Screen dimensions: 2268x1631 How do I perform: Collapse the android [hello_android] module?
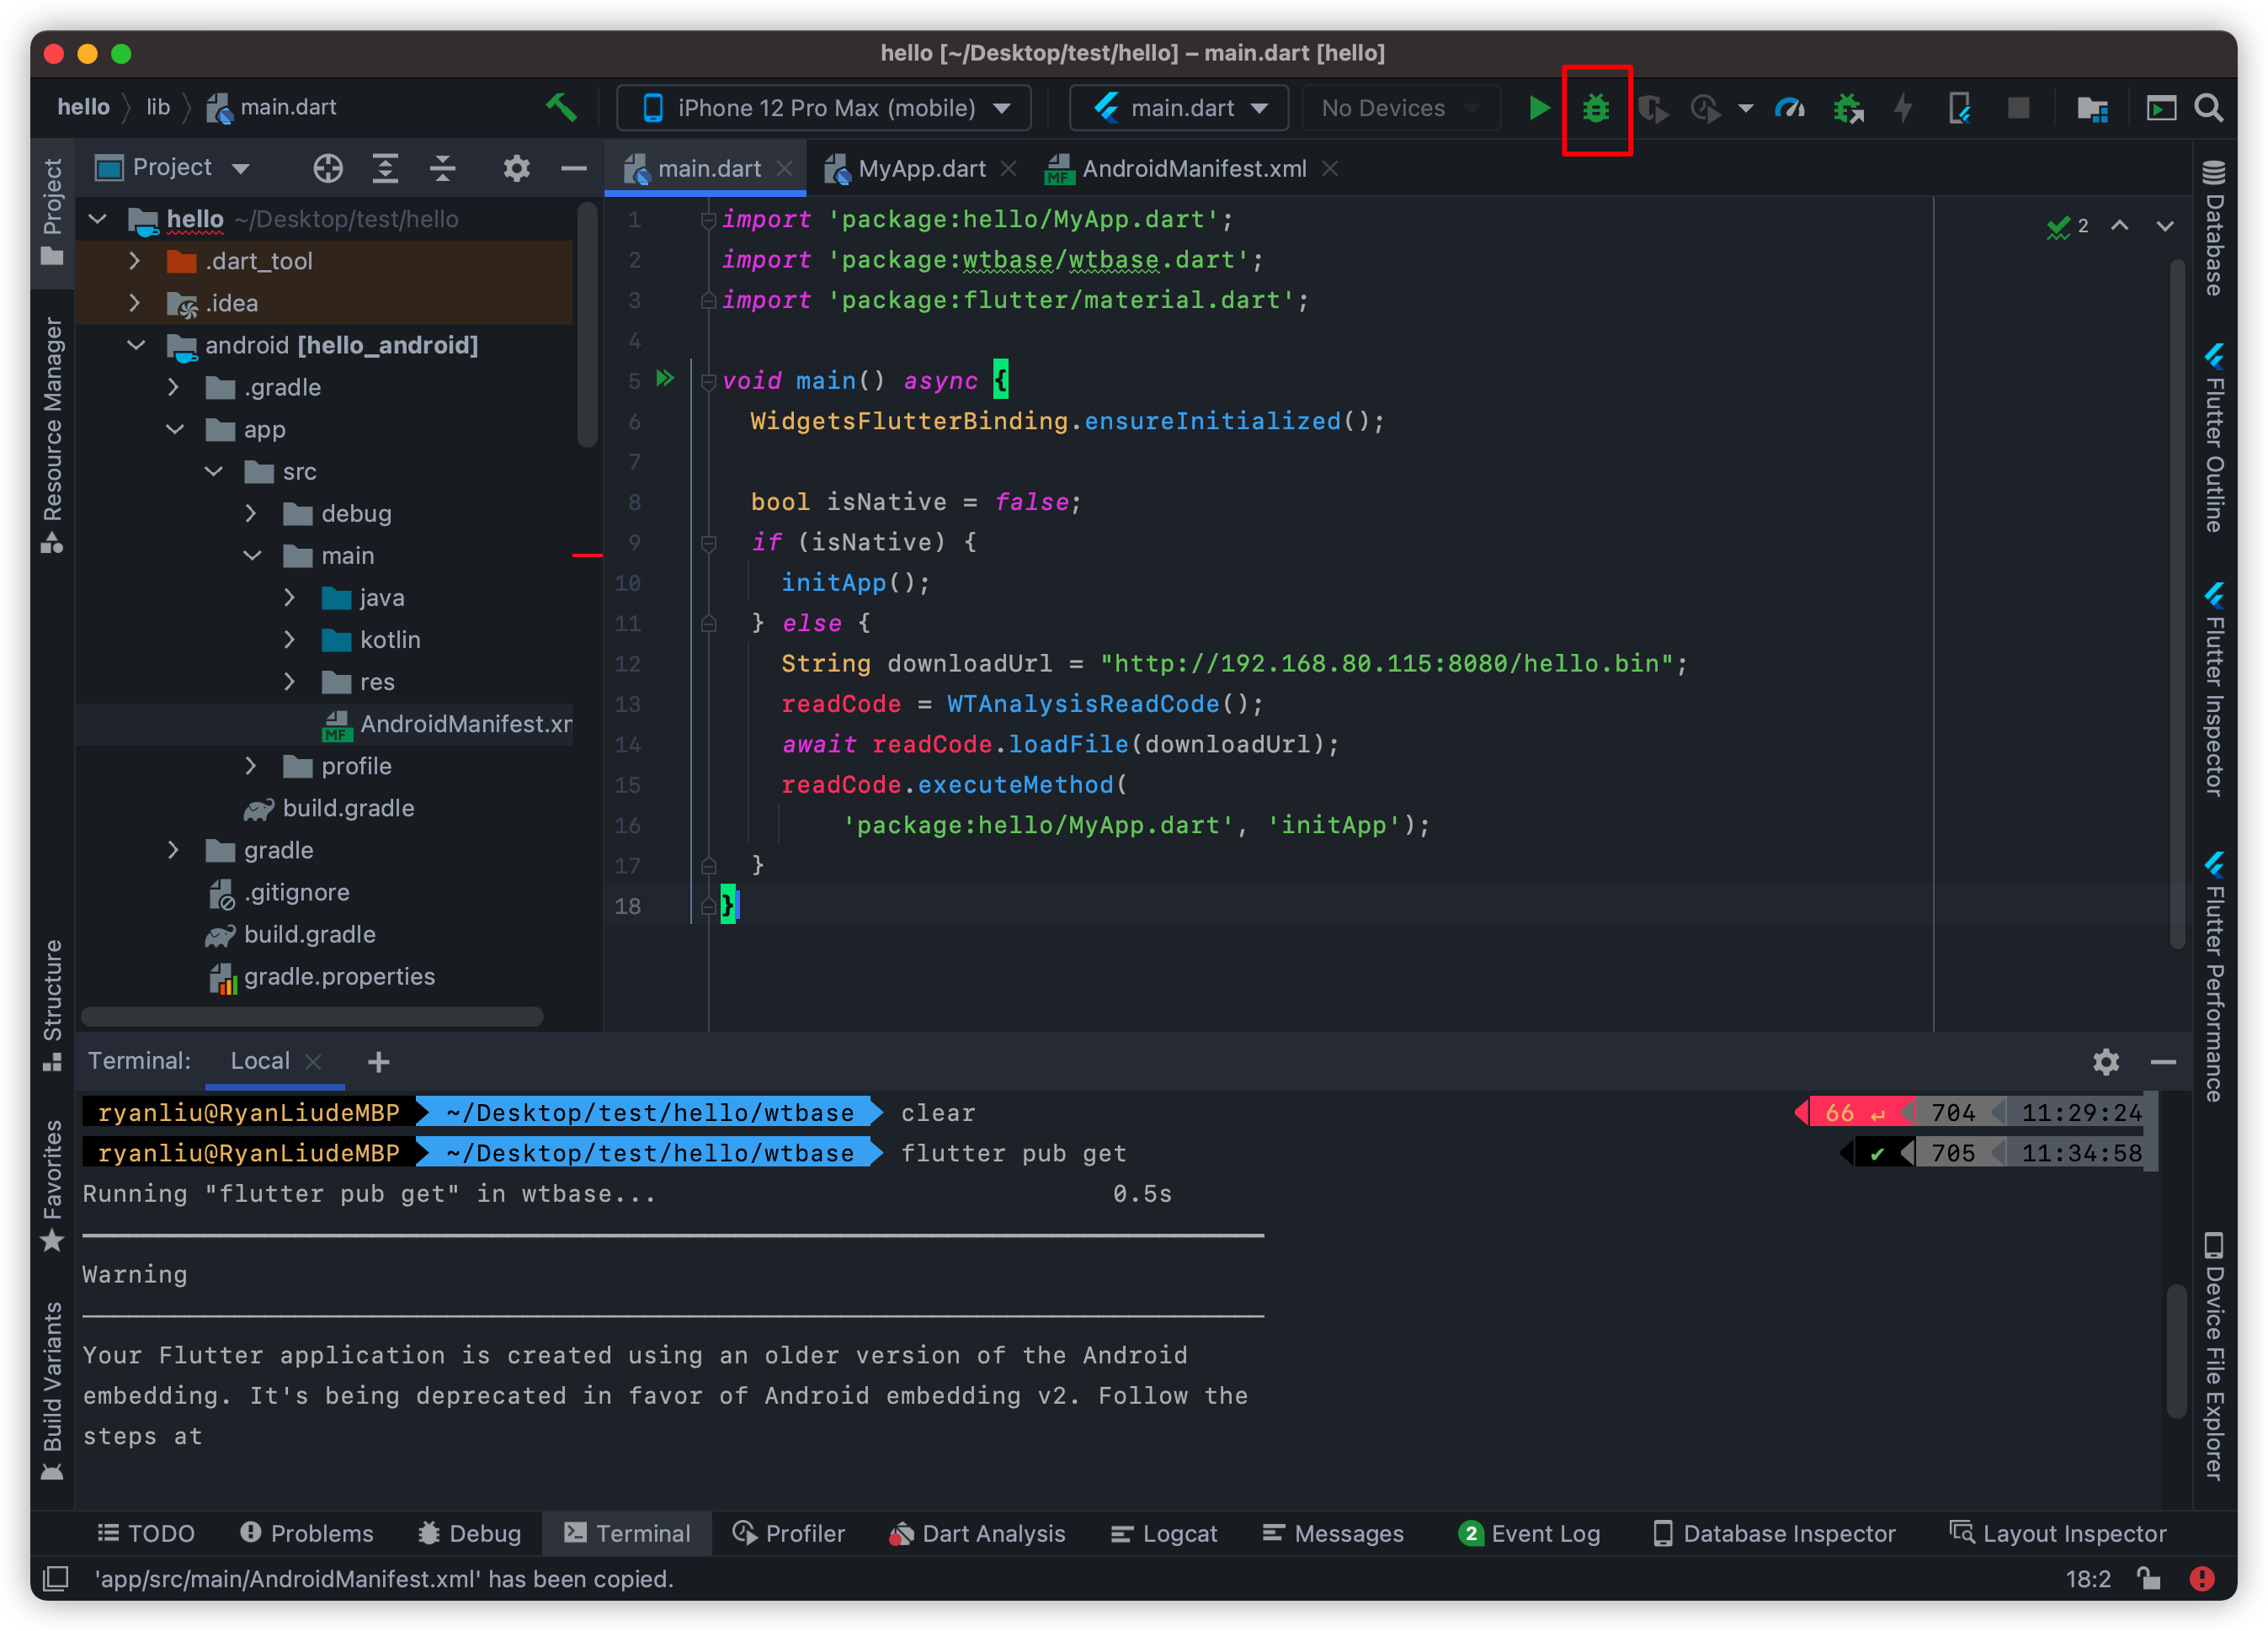[x=136, y=345]
